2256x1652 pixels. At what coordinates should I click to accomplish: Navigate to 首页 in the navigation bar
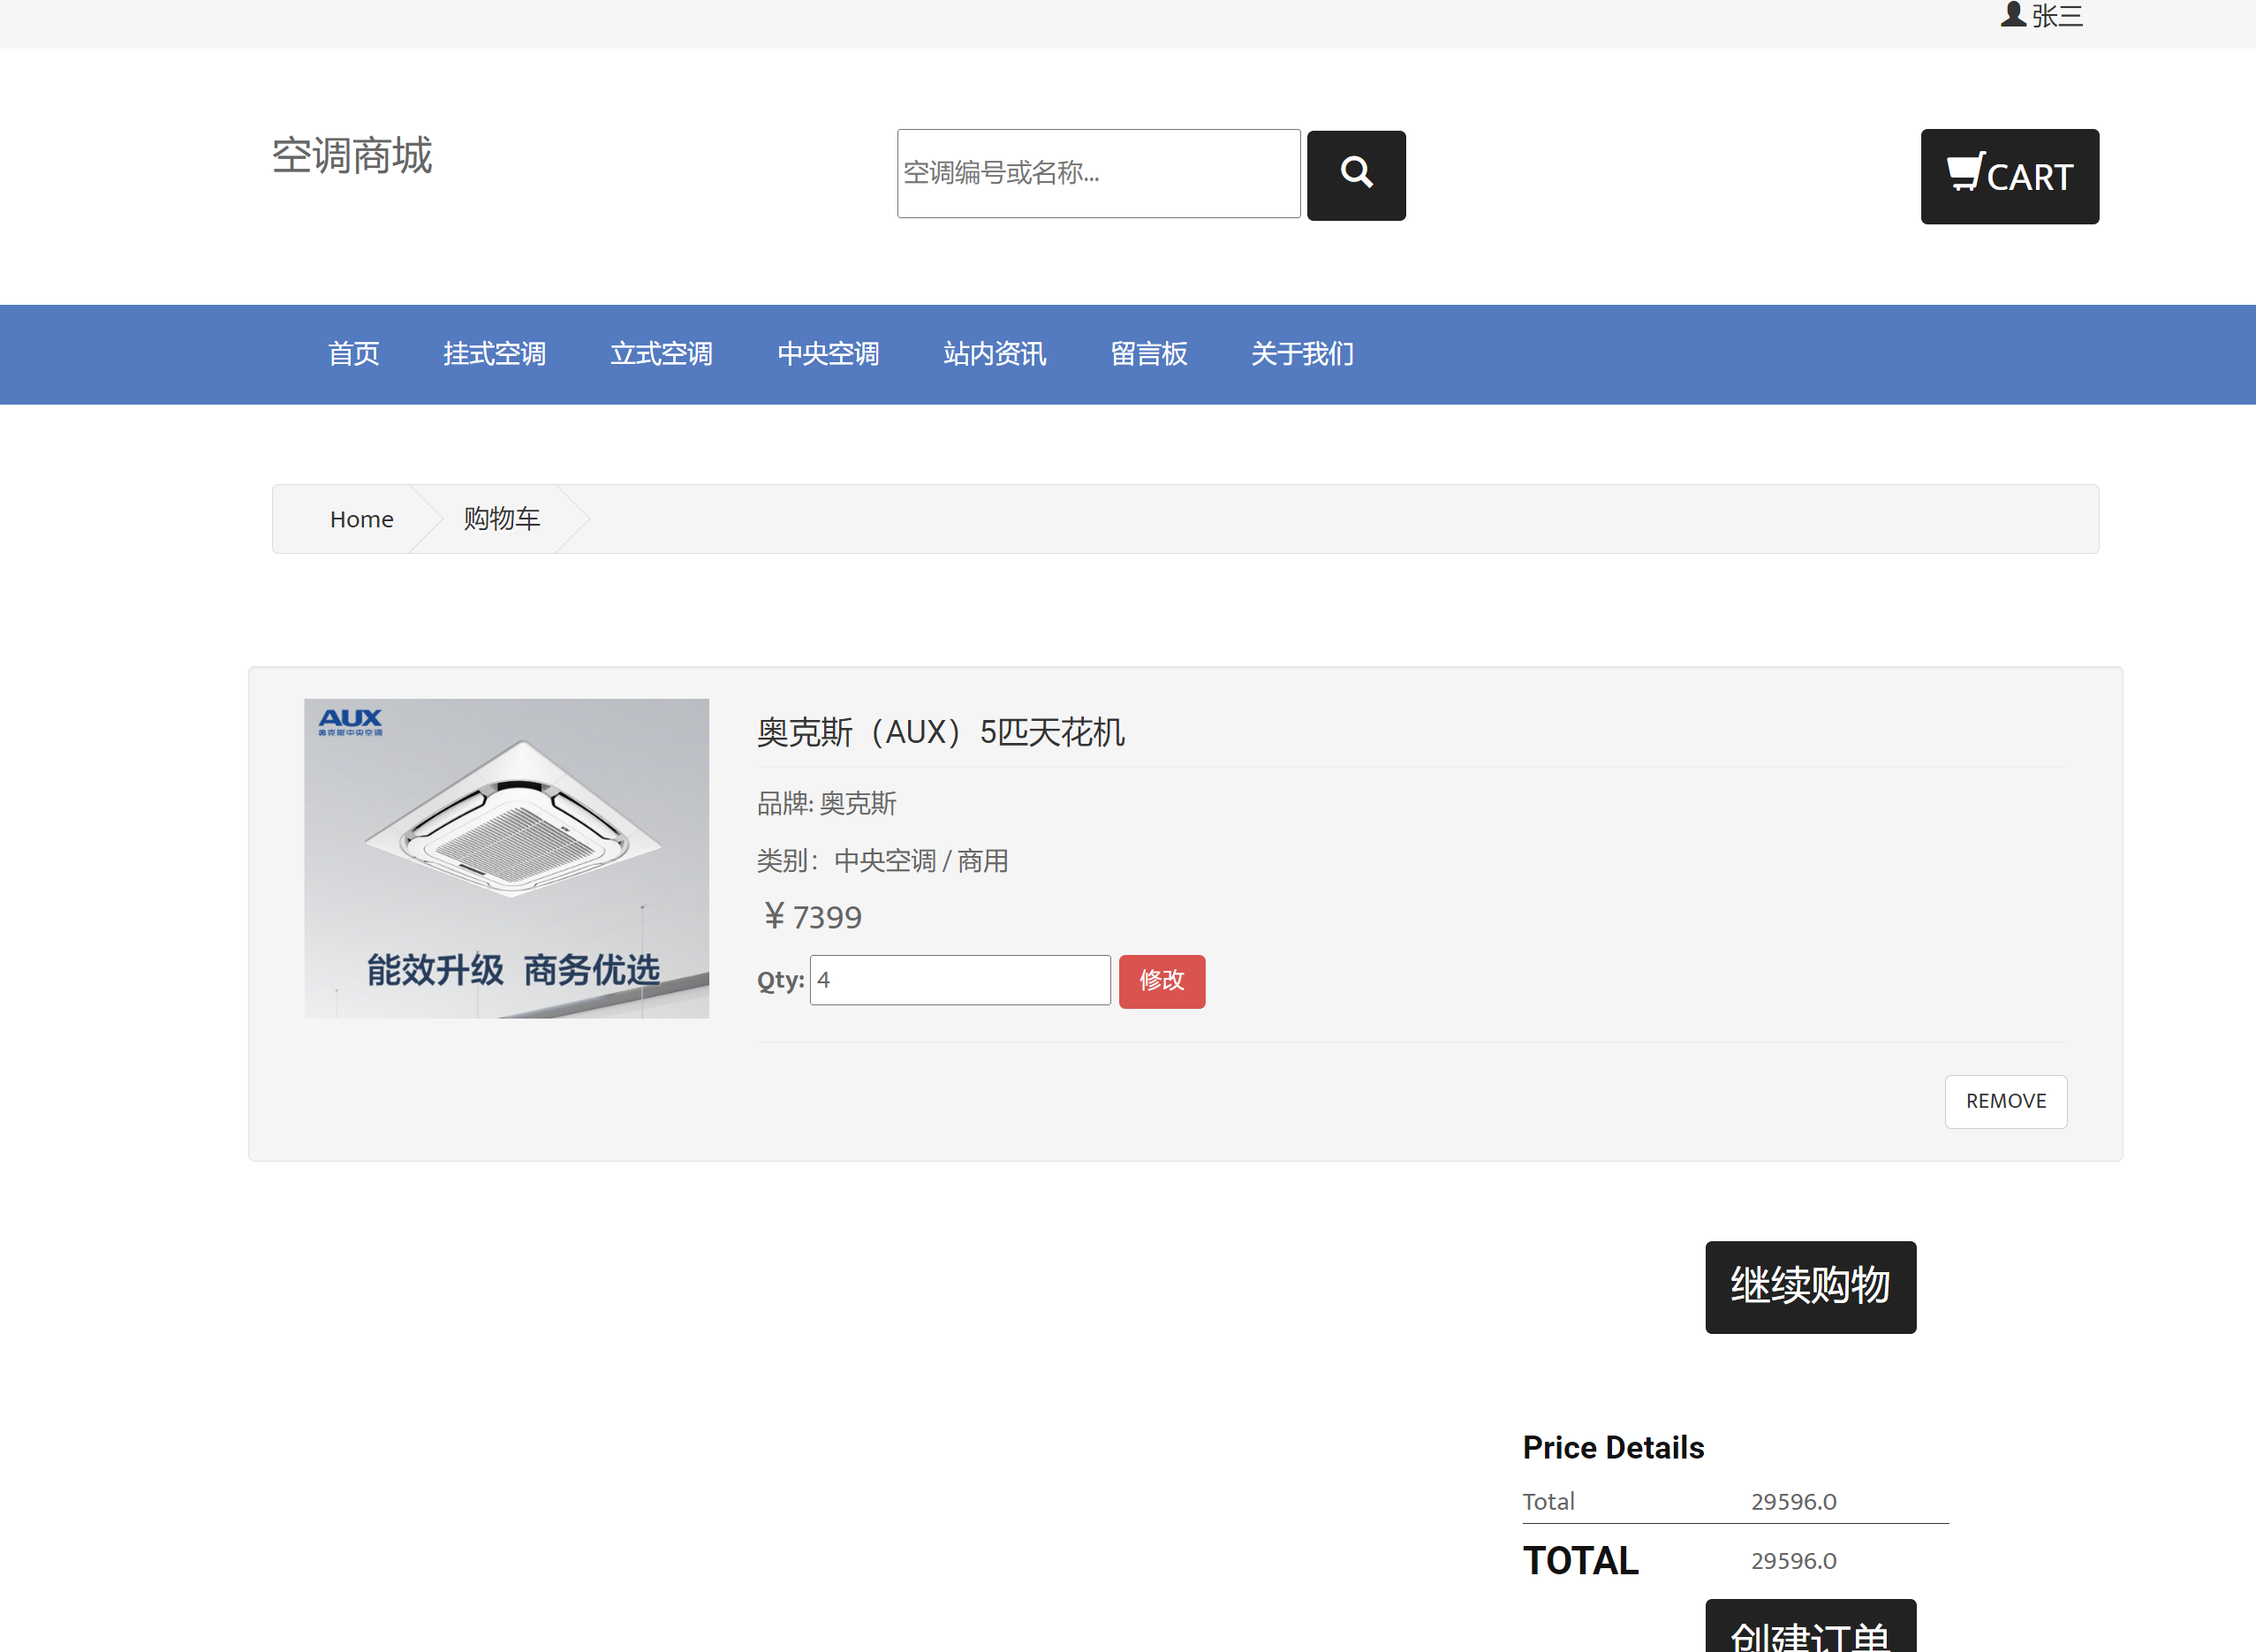point(353,354)
